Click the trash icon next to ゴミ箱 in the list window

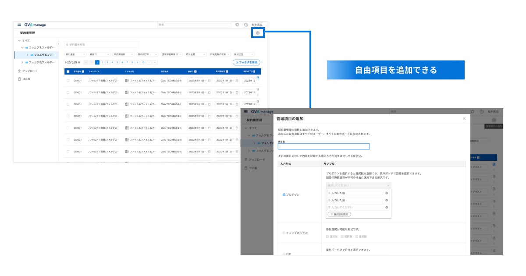19,79
